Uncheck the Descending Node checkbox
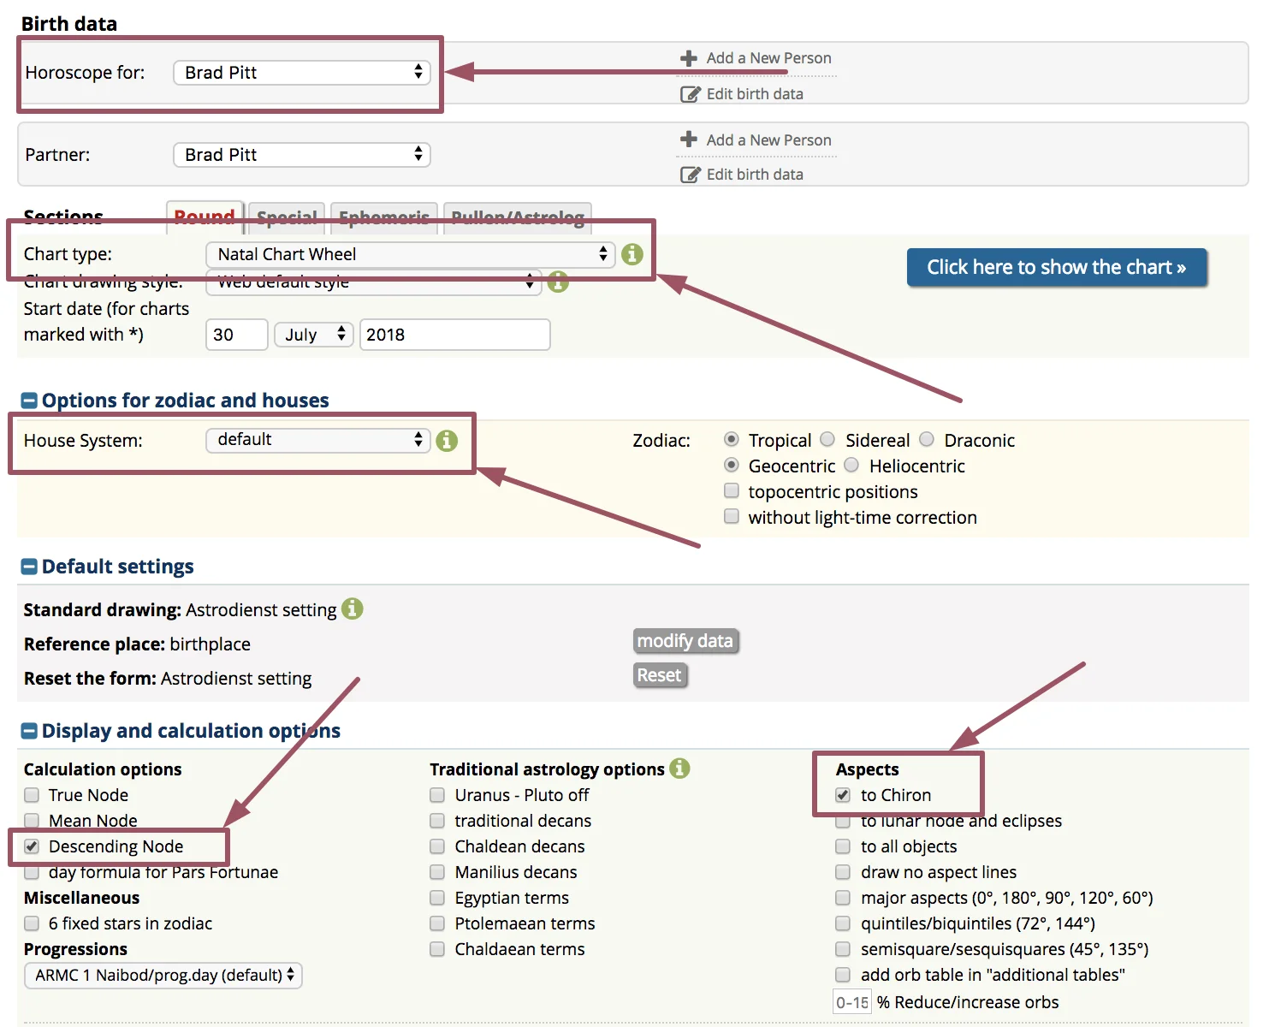 click(x=33, y=846)
